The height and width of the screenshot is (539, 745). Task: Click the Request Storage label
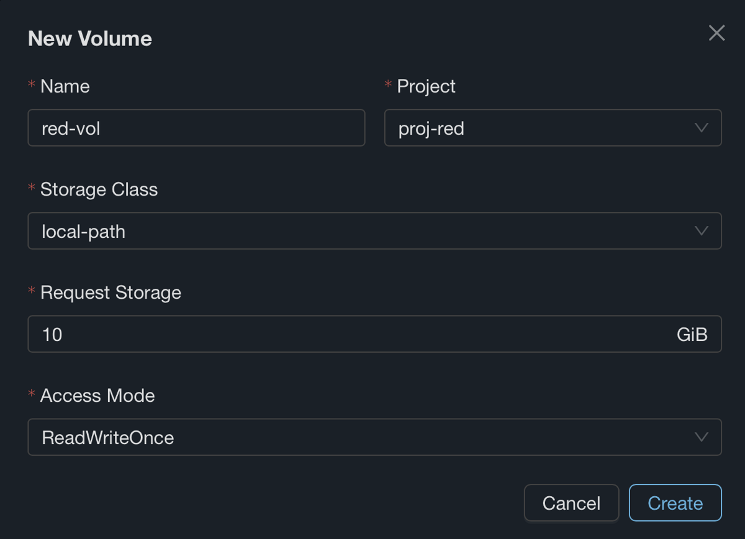point(111,292)
